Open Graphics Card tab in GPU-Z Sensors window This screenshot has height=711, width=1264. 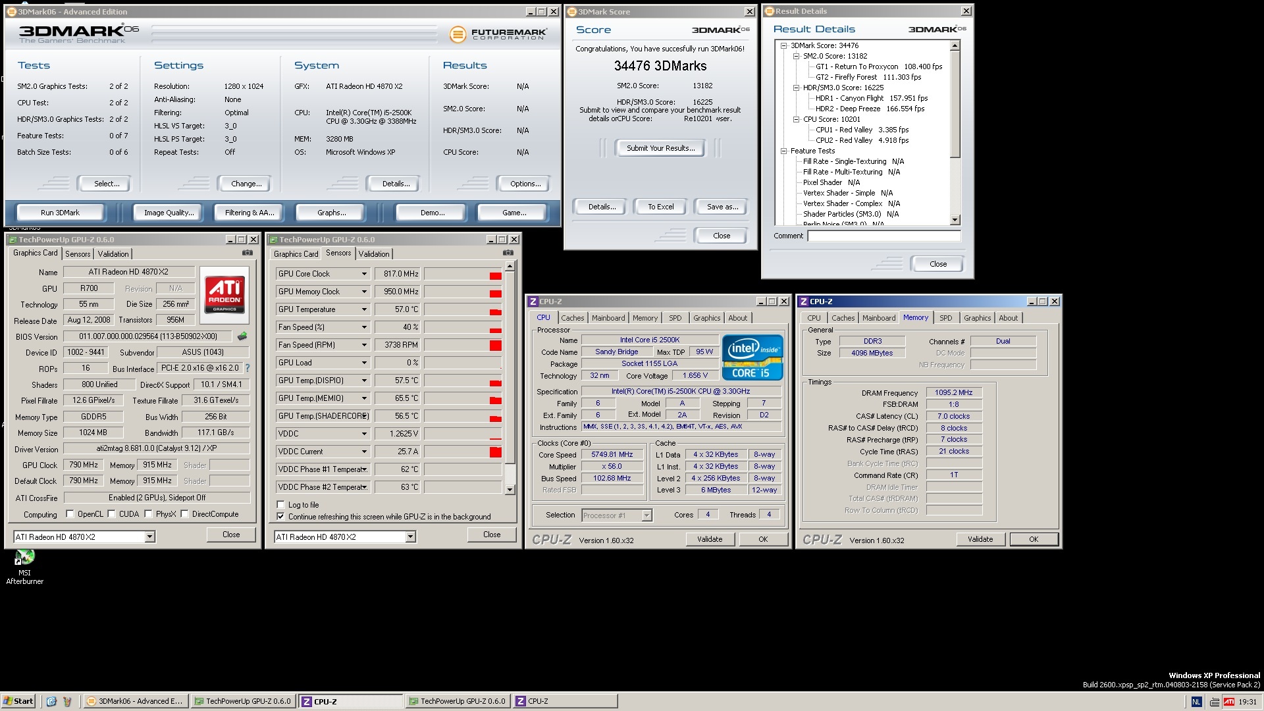[x=296, y=254]
